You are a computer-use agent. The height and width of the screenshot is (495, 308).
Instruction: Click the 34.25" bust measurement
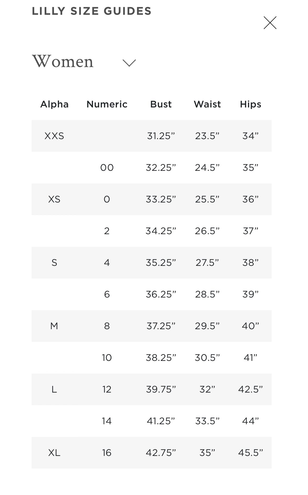161,231
